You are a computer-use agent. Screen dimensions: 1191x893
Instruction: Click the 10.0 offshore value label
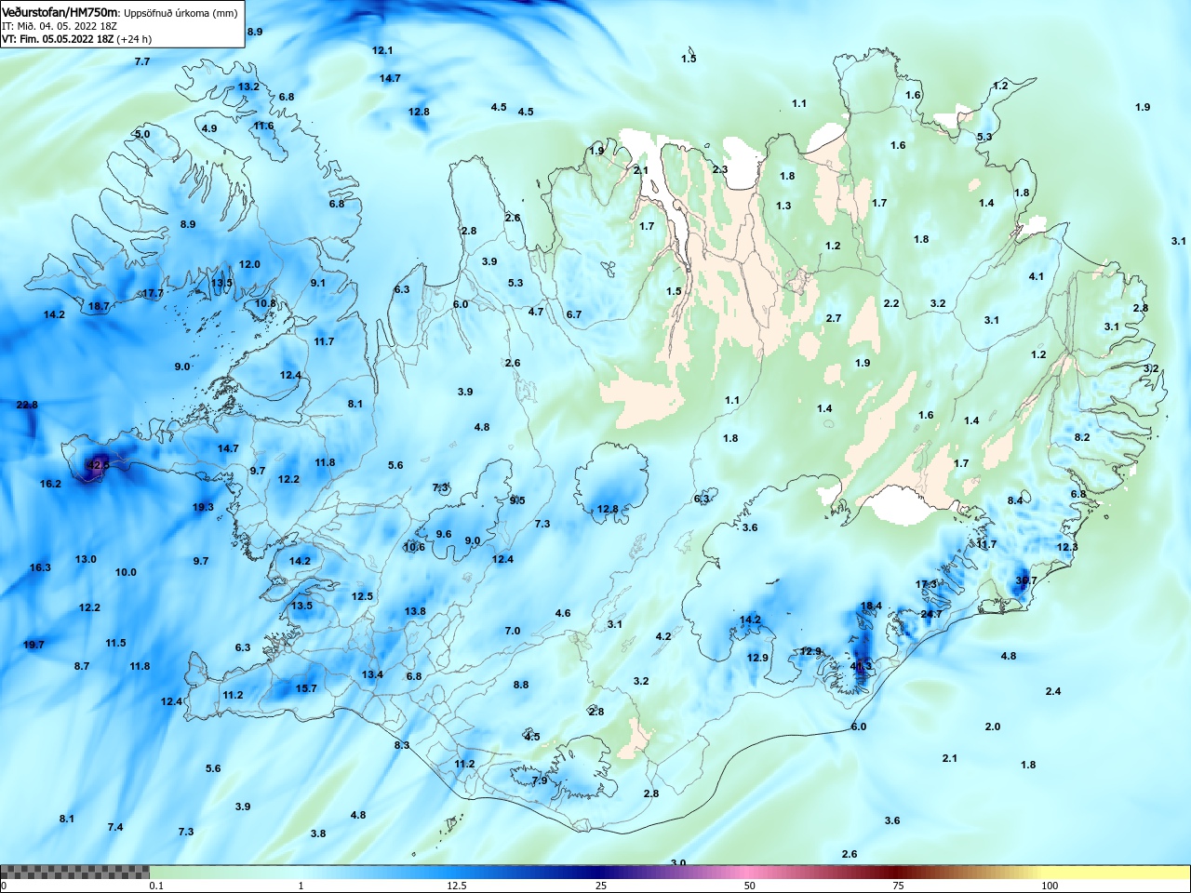click(126, 572)
